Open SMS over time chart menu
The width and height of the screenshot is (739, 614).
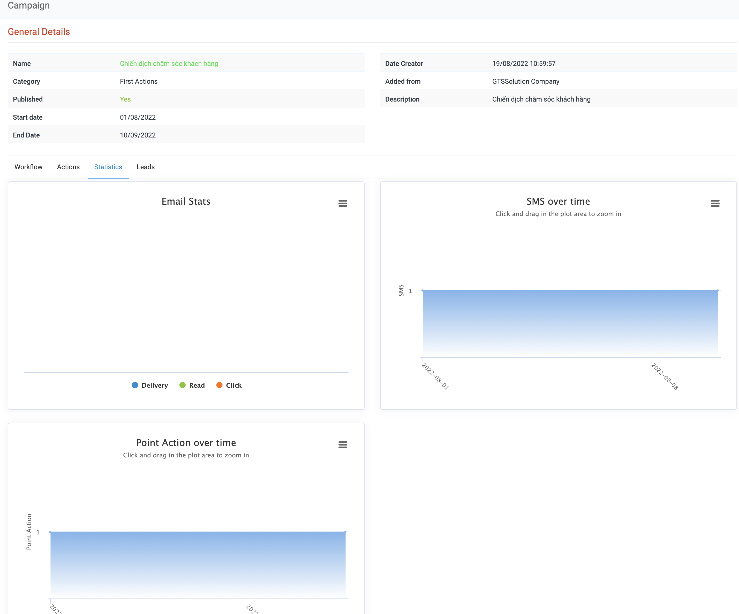pyautogui.click(x=715, y=203)
